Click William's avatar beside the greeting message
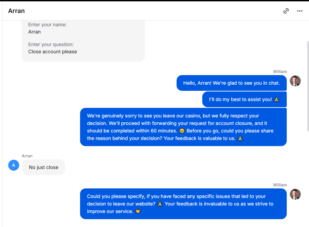 point(295,81)
